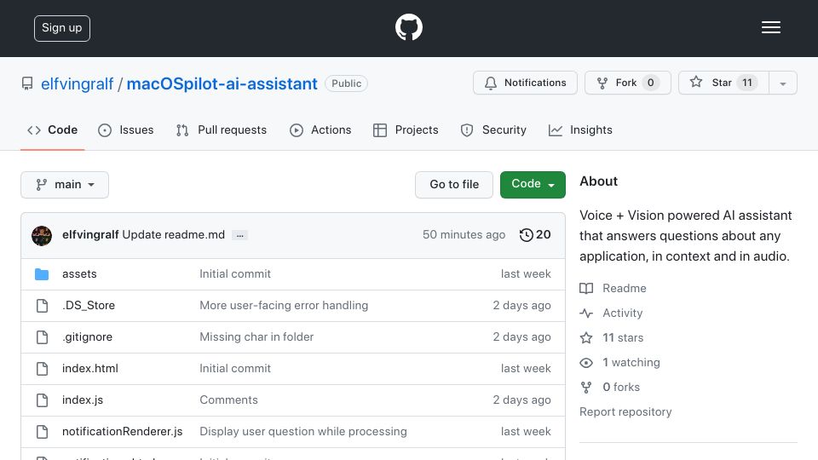The width and height of the screenshot is (818, 460).
Task: Click the .gitignore file icon
Action: click(x=43, y=337)
